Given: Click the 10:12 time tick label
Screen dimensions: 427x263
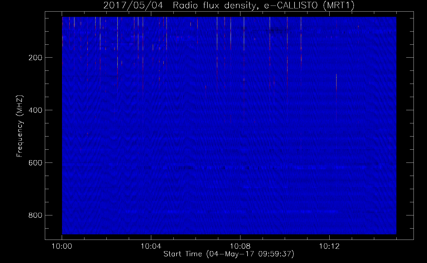Looking at the screenshot, I should [329, 246].
